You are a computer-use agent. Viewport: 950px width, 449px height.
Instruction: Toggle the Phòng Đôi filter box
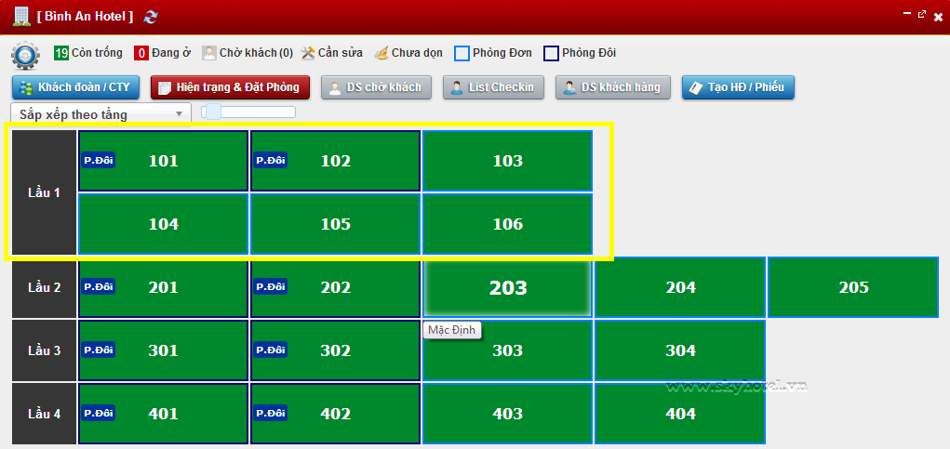(551, 53)
